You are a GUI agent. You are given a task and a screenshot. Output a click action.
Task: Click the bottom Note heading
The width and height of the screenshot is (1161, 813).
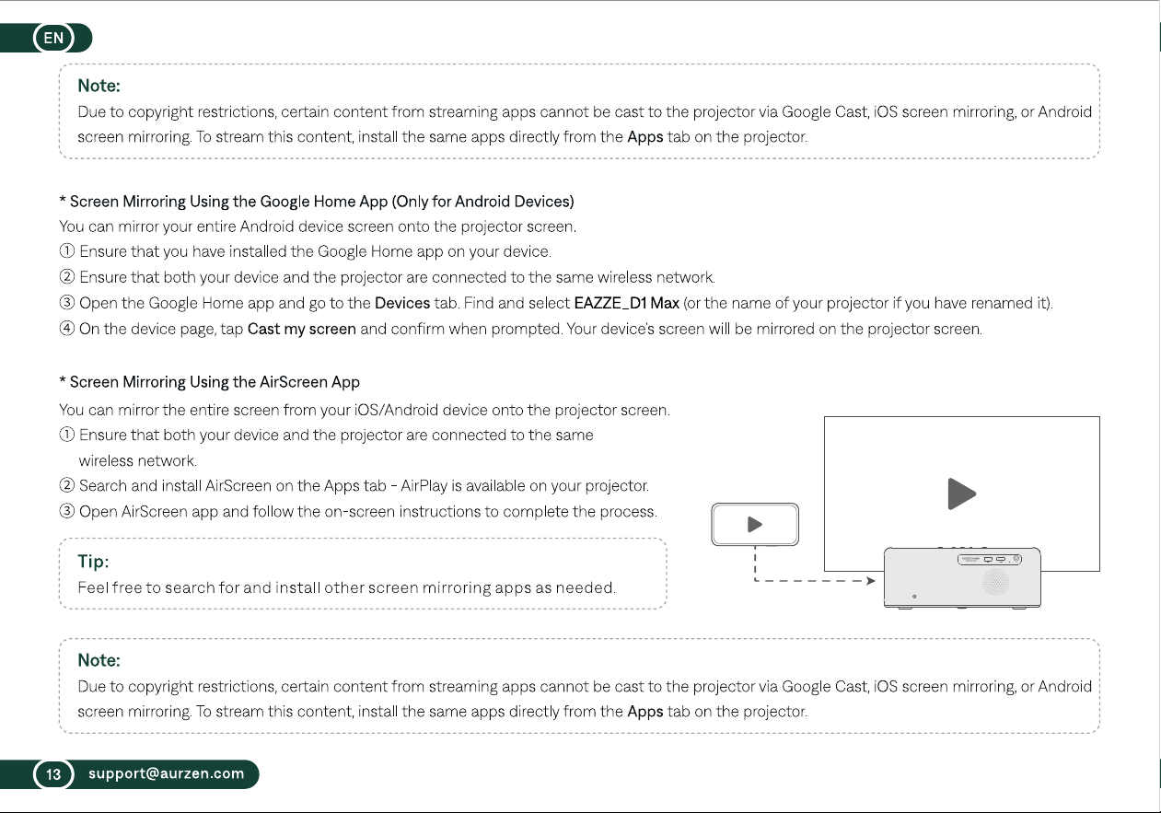(x=99, y=660)
